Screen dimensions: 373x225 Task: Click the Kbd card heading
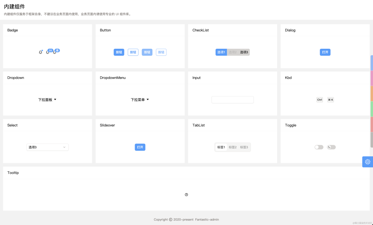(288, 78)
